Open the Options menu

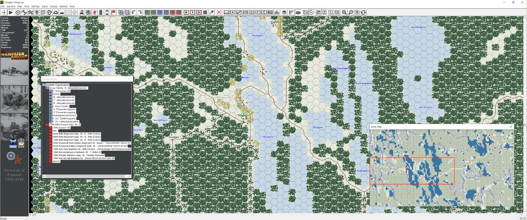pyautogui.click(x=64, y=7)
